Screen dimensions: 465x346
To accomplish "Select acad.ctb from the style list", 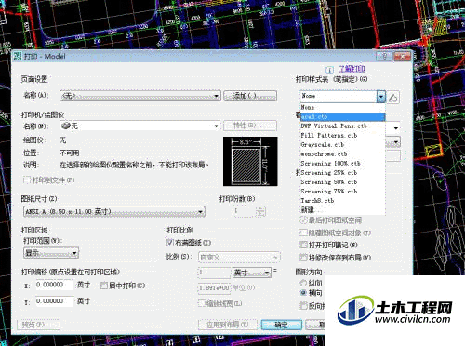I will click(342, 117).
